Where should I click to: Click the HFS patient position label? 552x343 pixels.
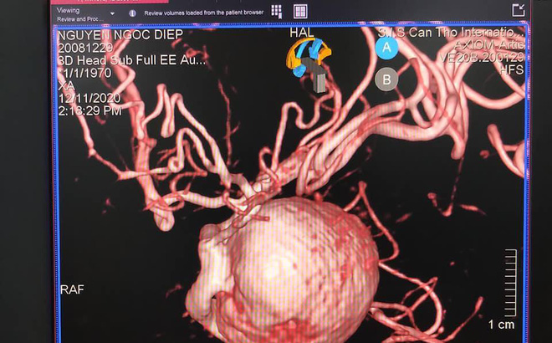click(512, 70)
